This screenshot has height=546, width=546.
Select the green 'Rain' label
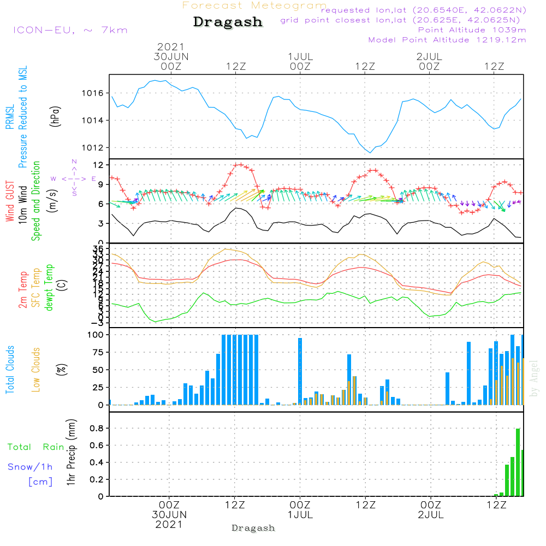[x=54, y=447]
